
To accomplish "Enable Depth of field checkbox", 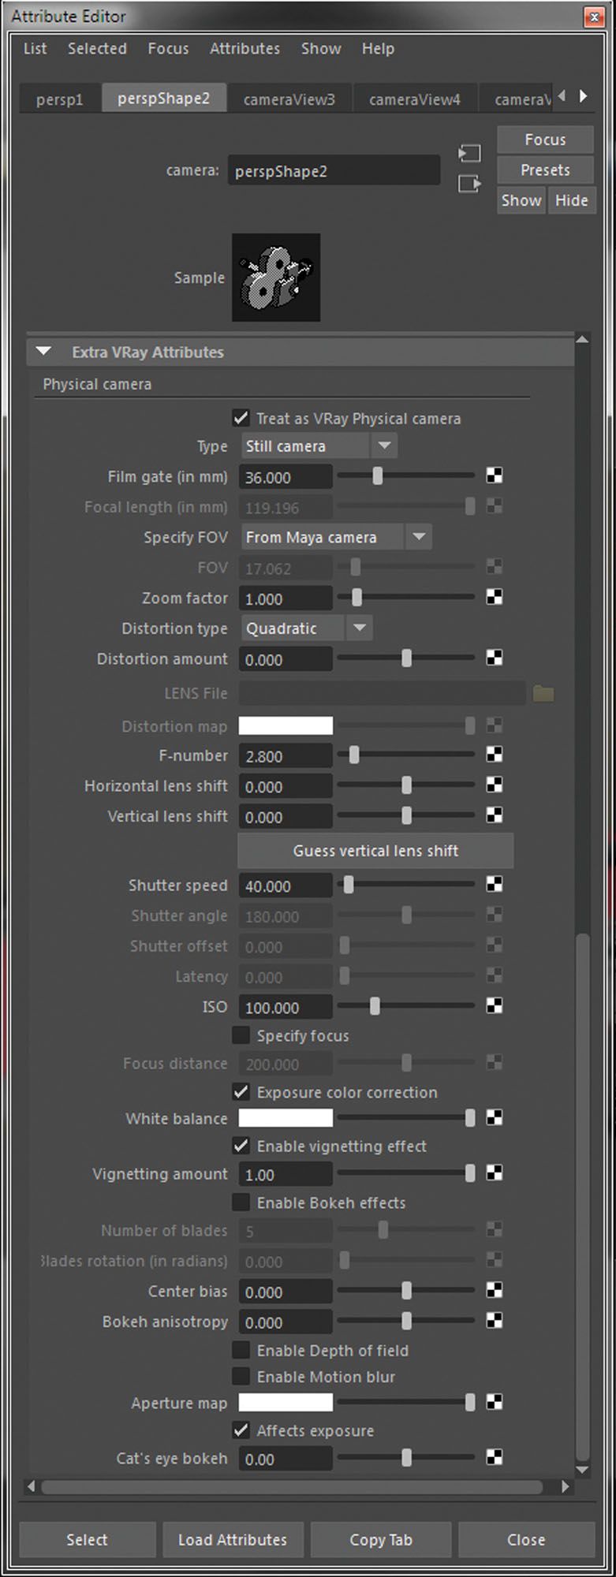I will pos(241,1350).
